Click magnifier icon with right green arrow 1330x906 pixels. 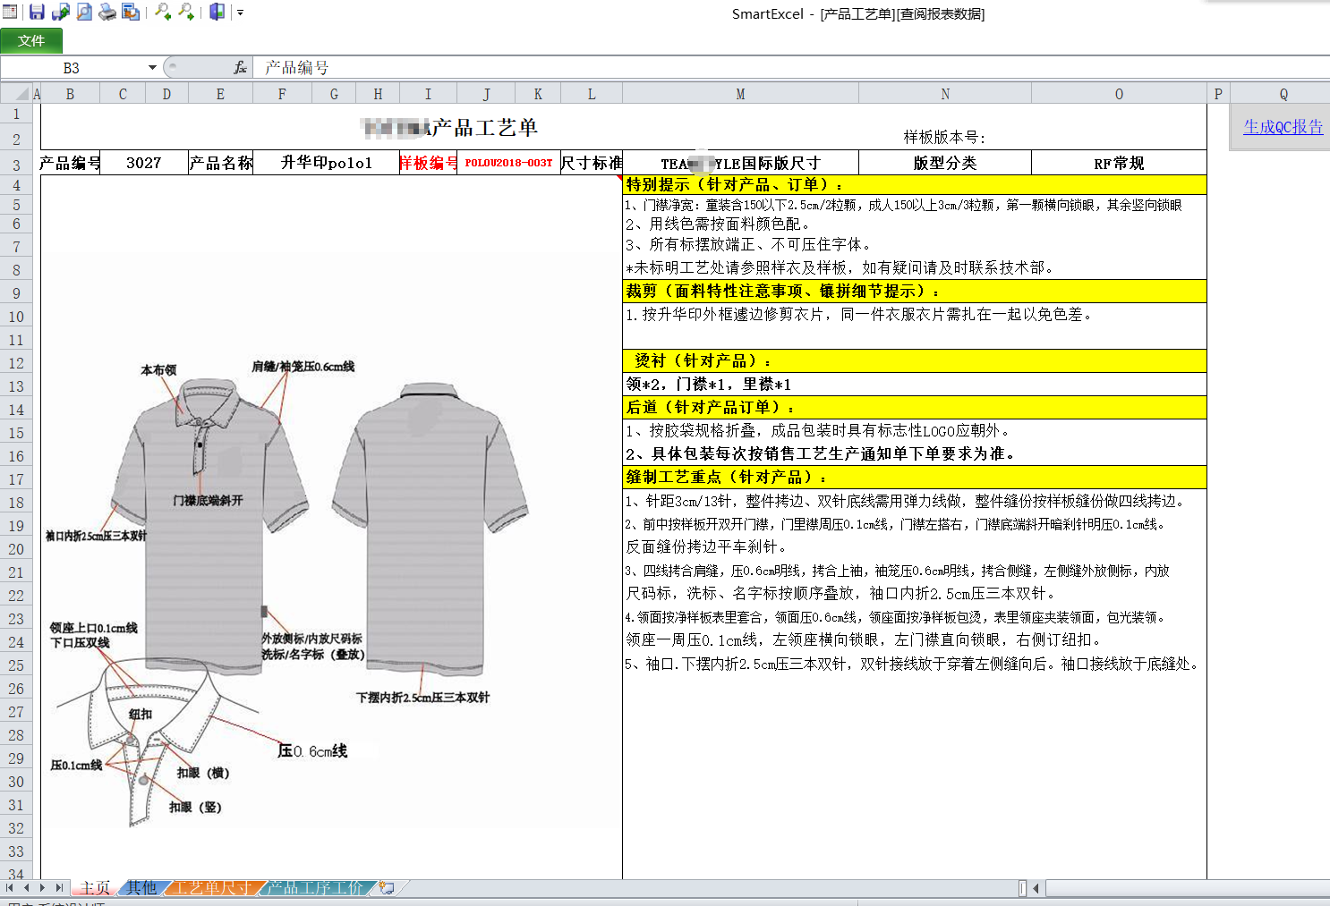click(x=186, y=13)
